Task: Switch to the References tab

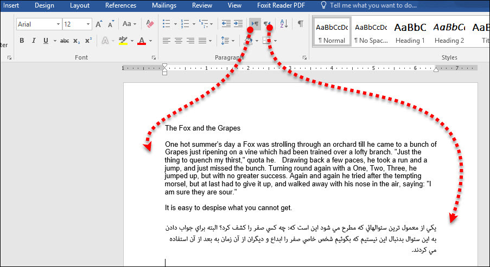Action: tap(120, 5)
